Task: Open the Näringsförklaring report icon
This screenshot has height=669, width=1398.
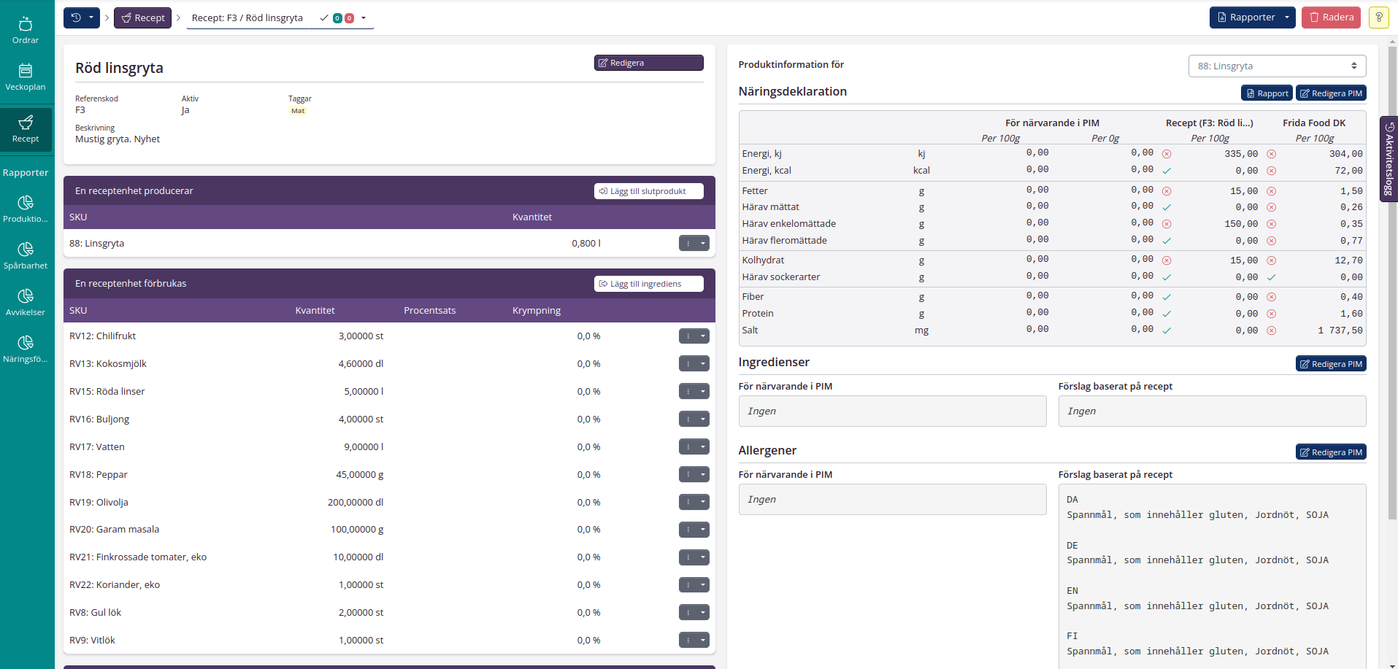Action: (x=26, y=349)
